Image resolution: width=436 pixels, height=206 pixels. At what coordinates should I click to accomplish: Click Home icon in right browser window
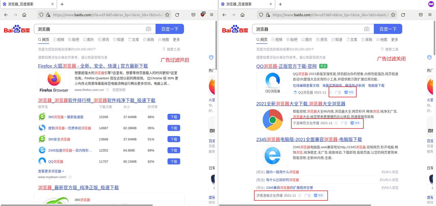click(x=243, y=15)
